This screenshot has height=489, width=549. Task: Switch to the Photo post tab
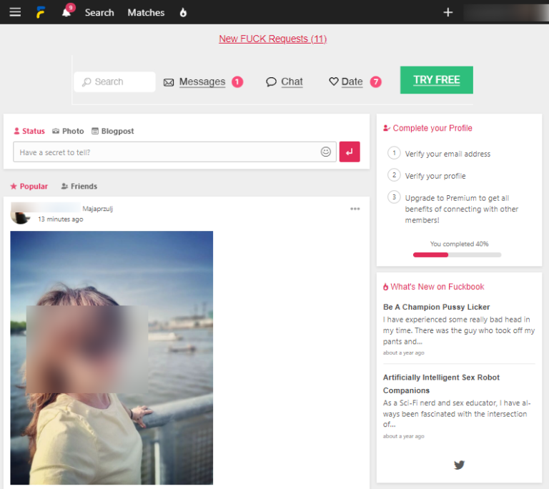click(x=68, y=131)
